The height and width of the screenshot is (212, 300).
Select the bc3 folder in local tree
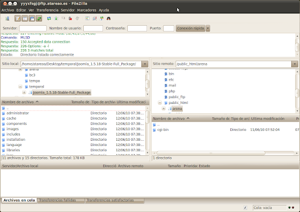[x=32, y=75]
